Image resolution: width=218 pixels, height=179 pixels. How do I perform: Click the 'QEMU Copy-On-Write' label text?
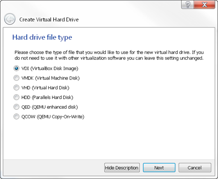coord(61,117)
